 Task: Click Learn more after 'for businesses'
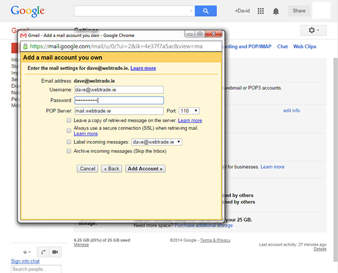(x=273, y=167)
